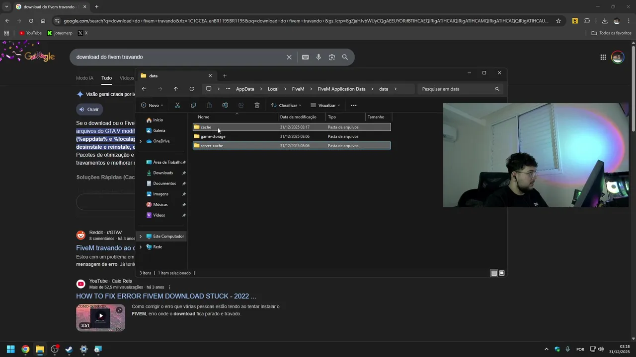
Task: Open the three-dots See more menu in Explorer
Action: (354, 105)
